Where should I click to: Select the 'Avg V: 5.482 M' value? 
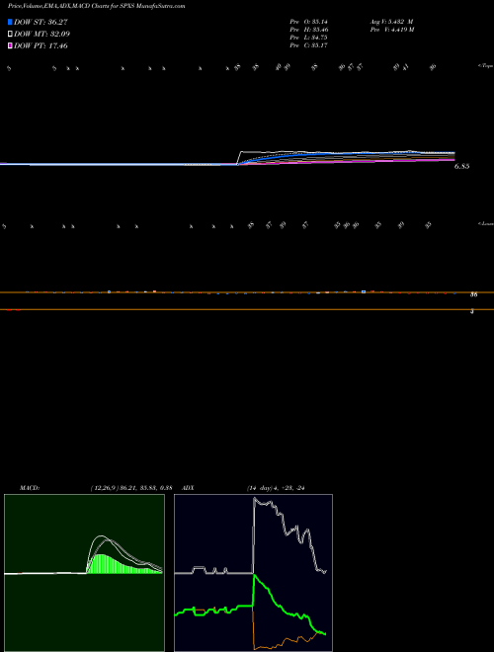pyautogui.click(x=391, y=21)
